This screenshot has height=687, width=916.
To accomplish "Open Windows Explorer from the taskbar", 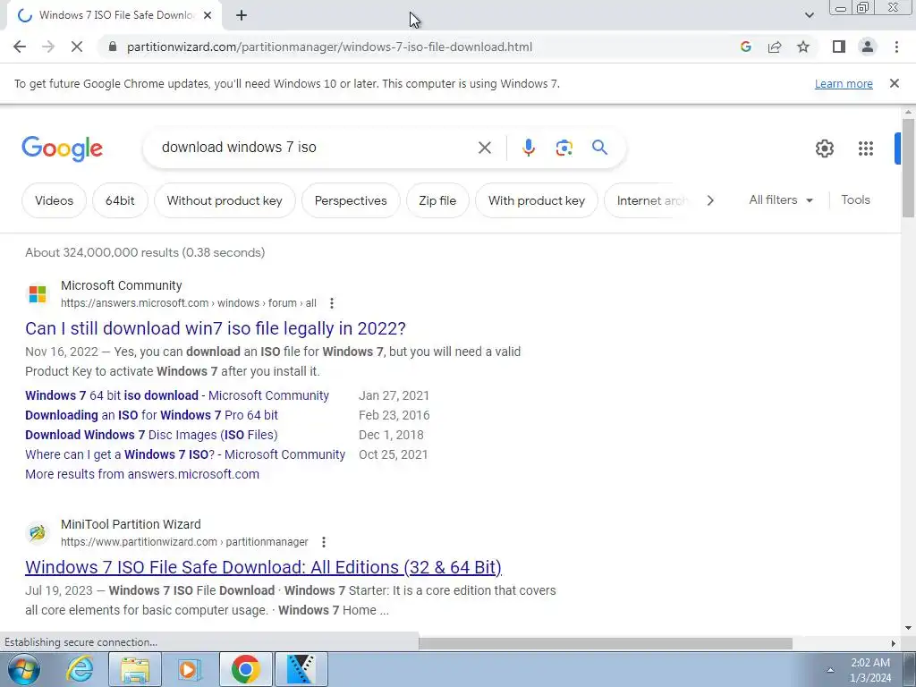I will [x=135, y=669].
